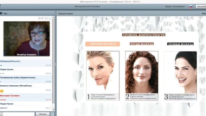Click the Привет greeting in the top bar
Screen dimensions: 206x116
pos(175,6)
